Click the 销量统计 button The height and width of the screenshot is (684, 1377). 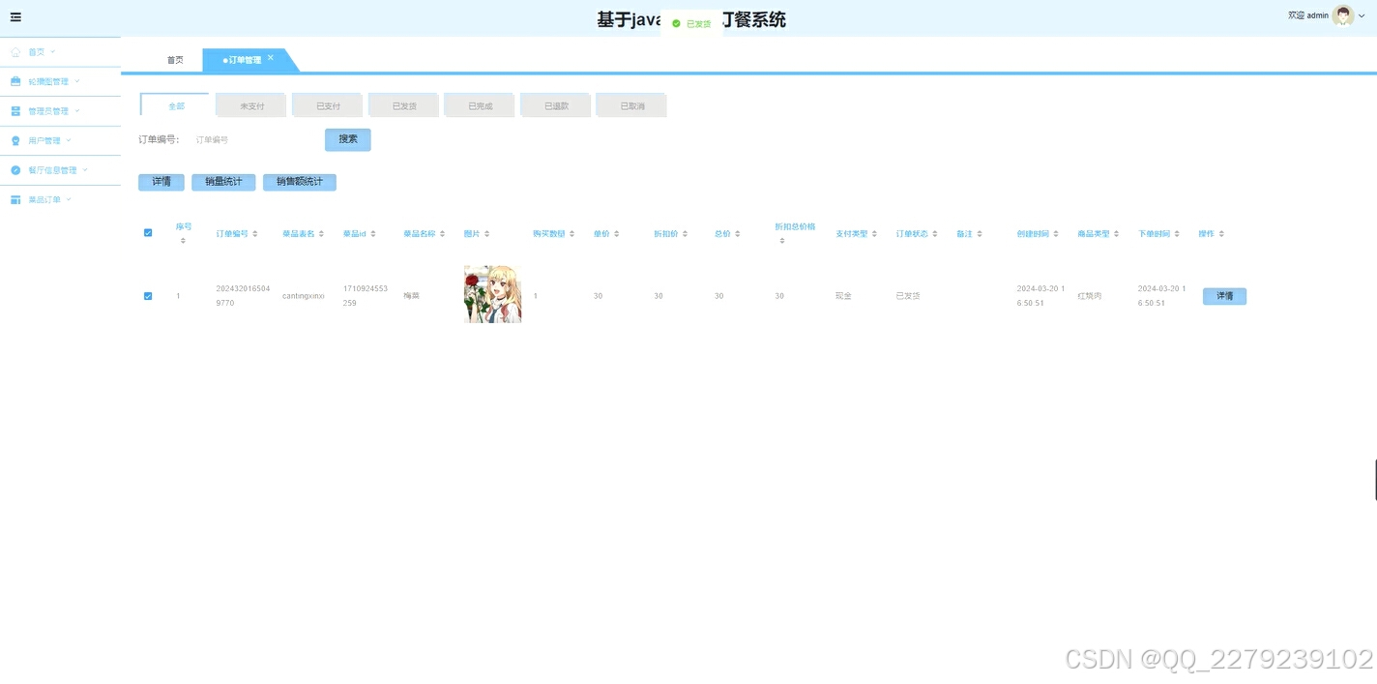[222, 181]
